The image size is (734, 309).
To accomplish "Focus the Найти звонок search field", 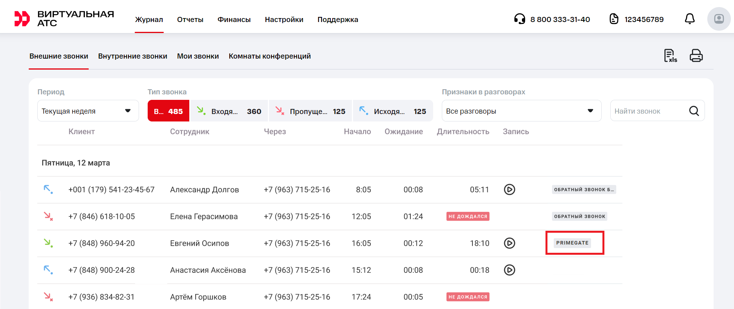I will (x=648, y=111).
